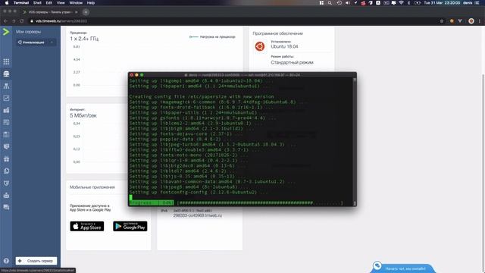Open the Terminal menu in menu bar

(21, 3)
